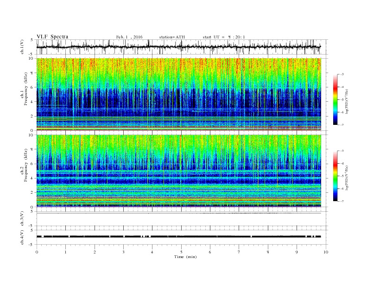Click the "ch.1(V)" waveform axis label
The height and width of the screenshot is (283, 367).
coord(22,47)
